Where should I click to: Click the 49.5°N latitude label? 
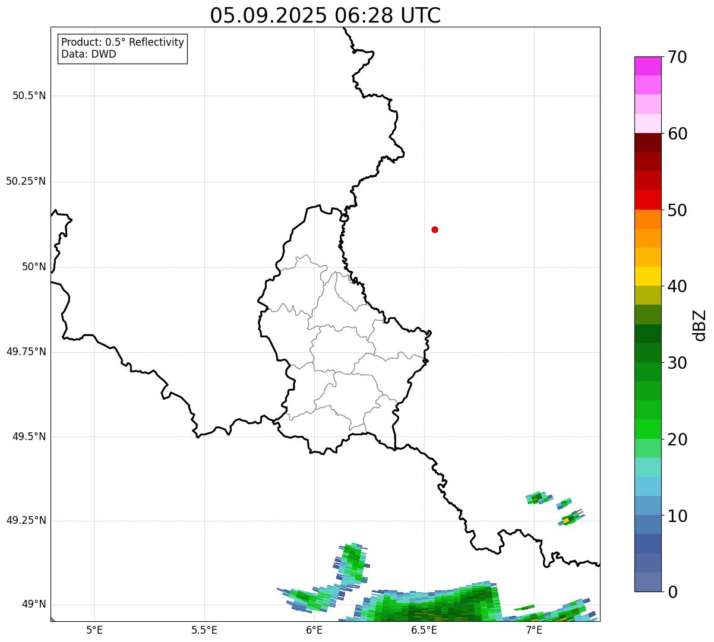29,437
